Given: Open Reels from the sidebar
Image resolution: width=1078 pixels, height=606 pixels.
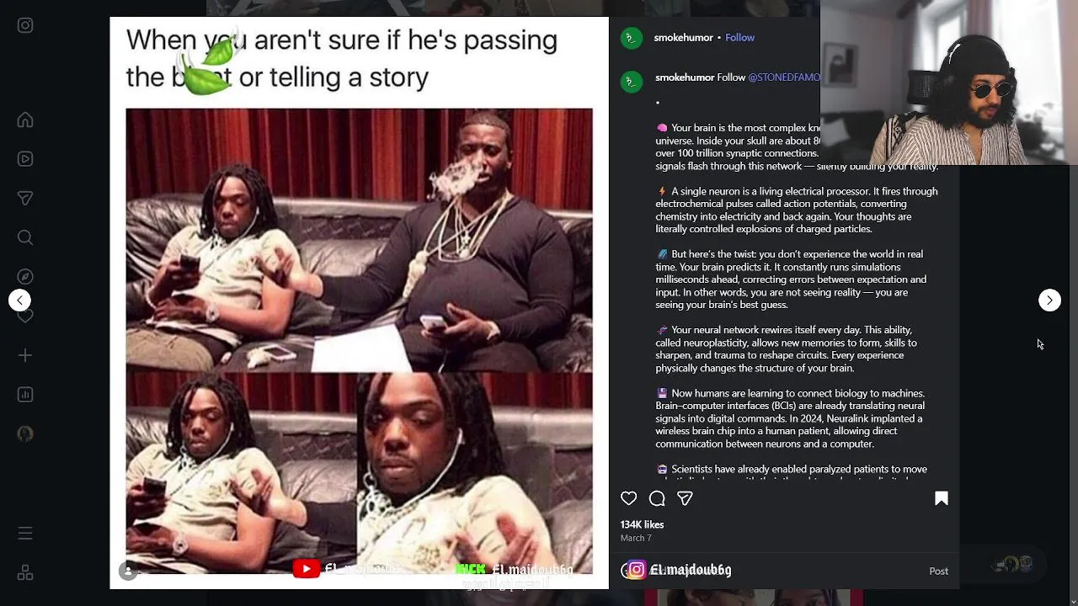Looking at the screenshot, I should point(25,159).
